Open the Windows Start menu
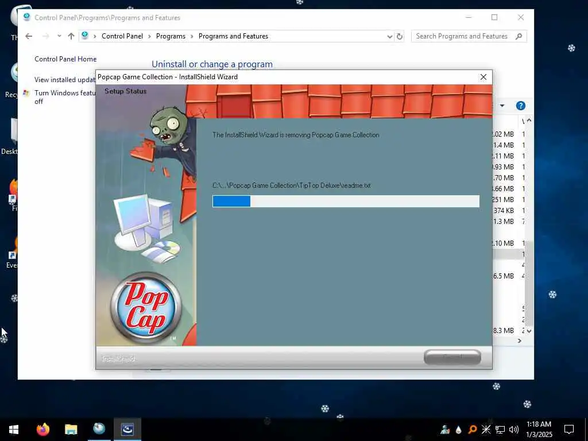 click(x=14, y=429)
